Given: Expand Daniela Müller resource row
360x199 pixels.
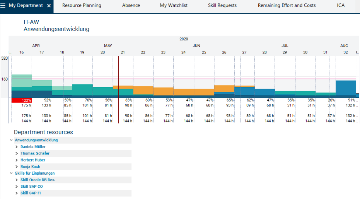Looking at the screenshot, I should (17, 147).
